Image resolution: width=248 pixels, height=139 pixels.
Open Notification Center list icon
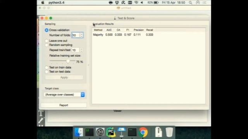pos(205,3)
